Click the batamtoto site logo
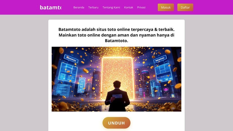 [x=51, y=7]
